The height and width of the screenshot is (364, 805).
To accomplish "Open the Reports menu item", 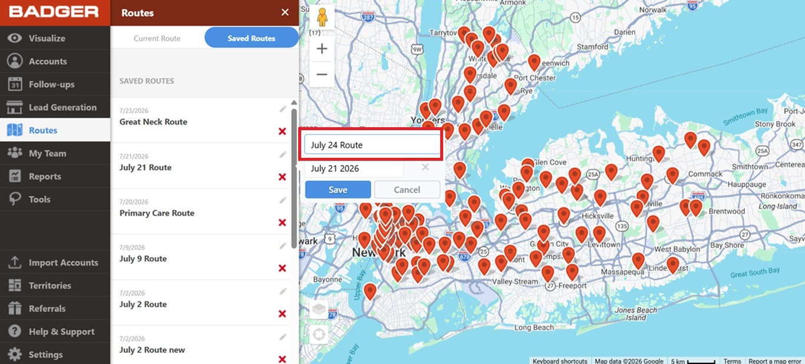I will [55, 176].
